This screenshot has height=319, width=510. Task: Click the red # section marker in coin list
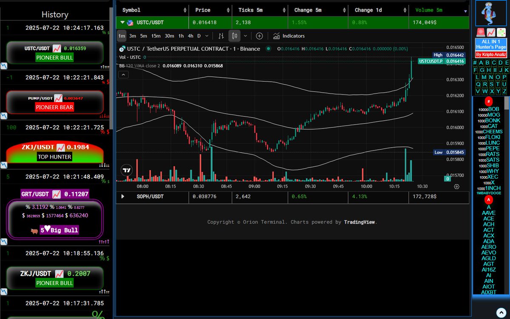[489, 102]
